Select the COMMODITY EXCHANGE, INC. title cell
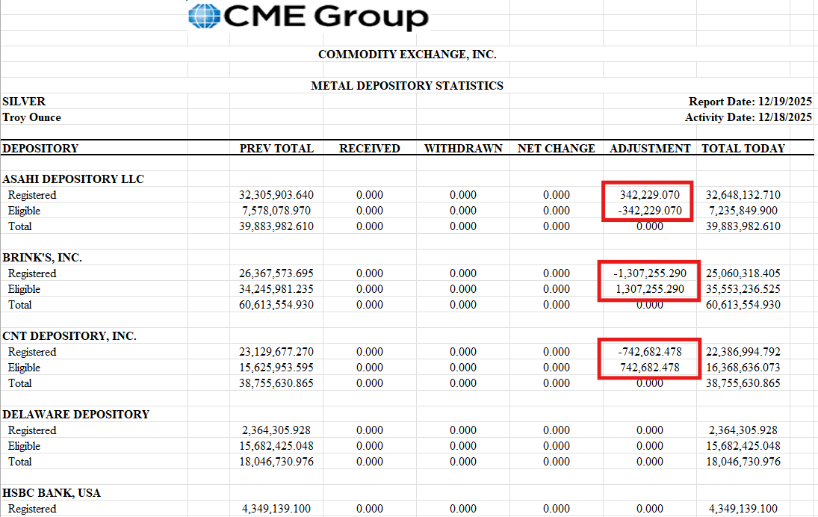 [x=407, y=55]
